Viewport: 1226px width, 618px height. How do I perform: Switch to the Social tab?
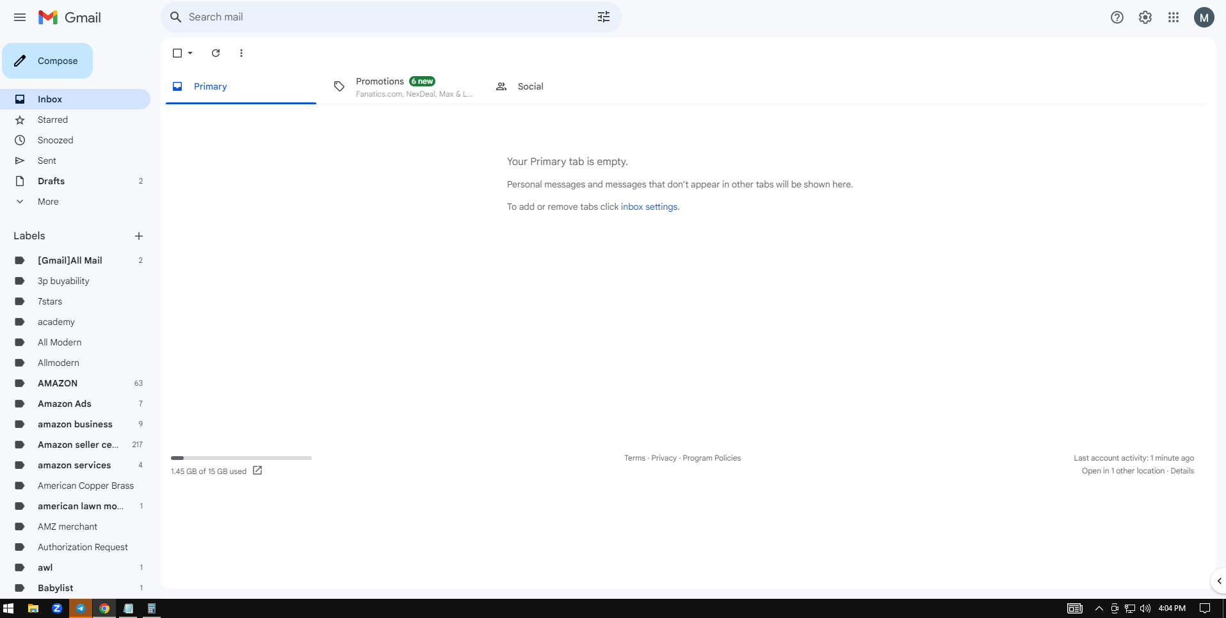[565, 86]
